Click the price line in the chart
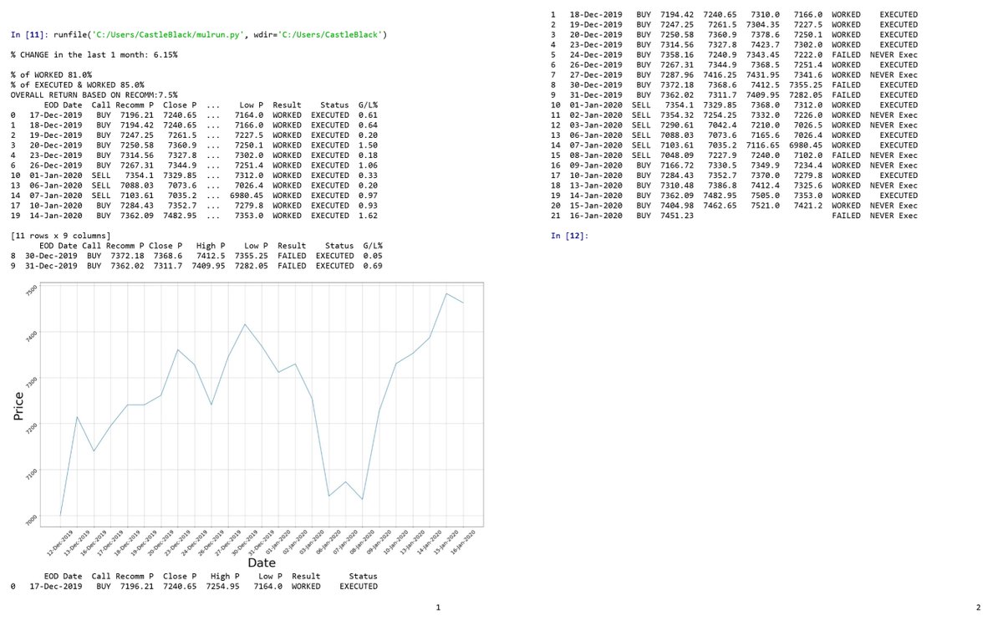1003x621 pixels. [x=261, y=404]
